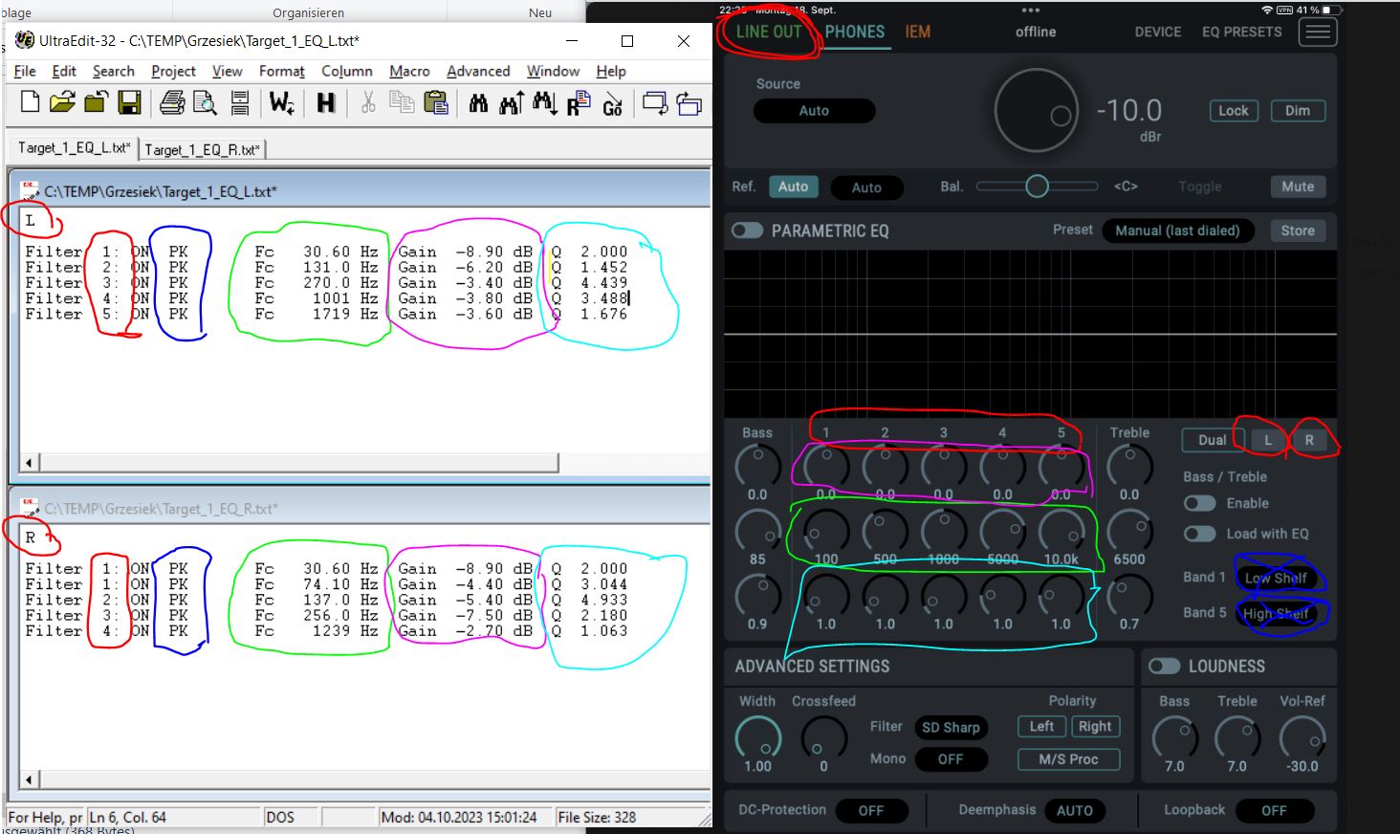Click the Store button
This screenshot has height=834, width=1400.
coord(1298,230)
